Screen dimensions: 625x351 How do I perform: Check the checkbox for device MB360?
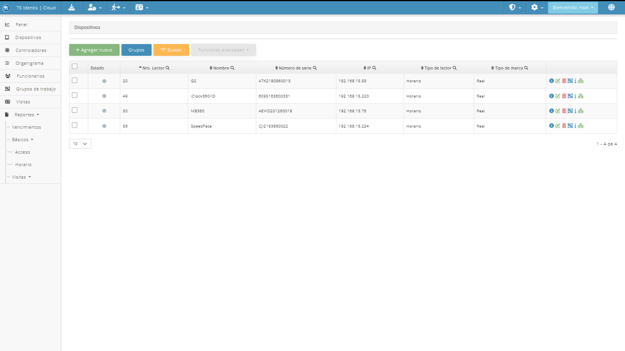click(x=75, y=110)
